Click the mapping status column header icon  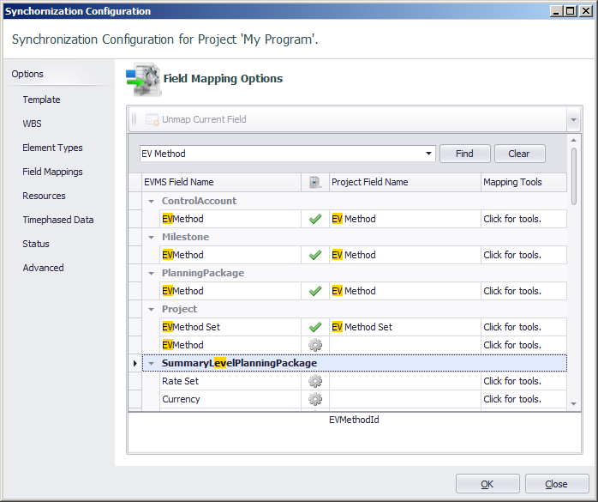315,182
